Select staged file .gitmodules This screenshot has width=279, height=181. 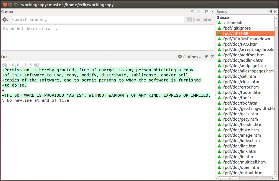[x=245, y=23]
